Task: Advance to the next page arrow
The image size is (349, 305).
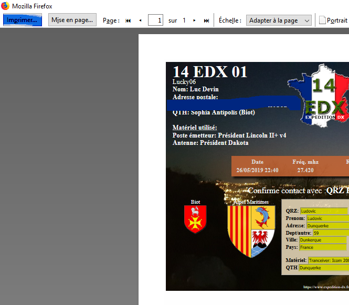Action: click(195, 20)
